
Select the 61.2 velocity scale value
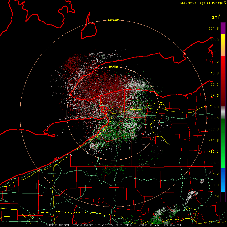[x=215, y=62]
